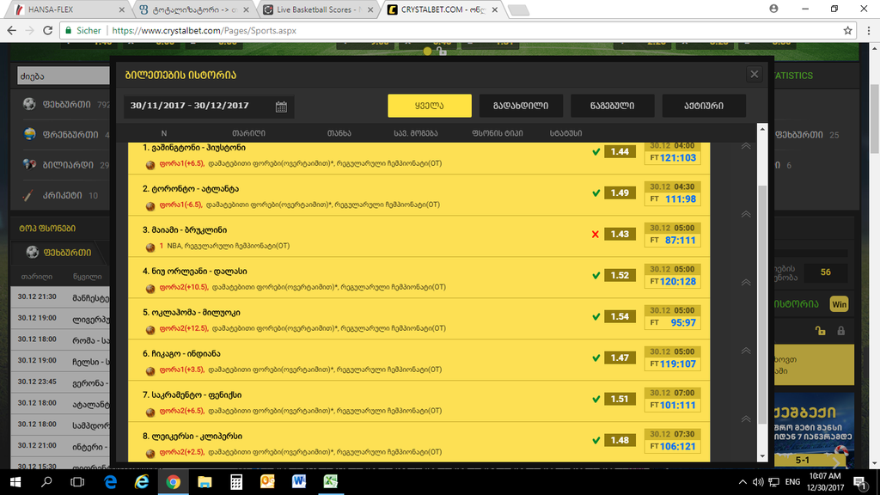Click the 111:98 final score
The image size is (880, 495).
click(x=681, y=199)
